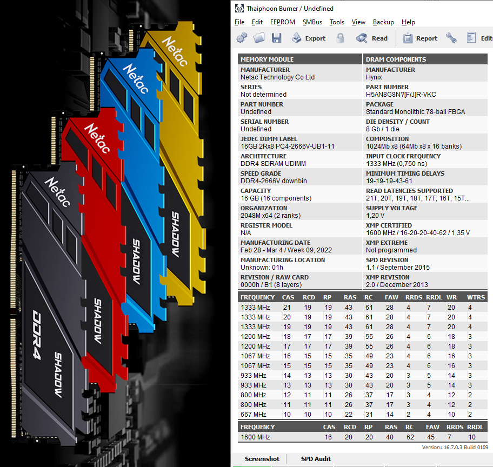Select 'Netac Technology Co Ltd' manufacturer value
The image size is (493, 467).
tap(277, 77)
